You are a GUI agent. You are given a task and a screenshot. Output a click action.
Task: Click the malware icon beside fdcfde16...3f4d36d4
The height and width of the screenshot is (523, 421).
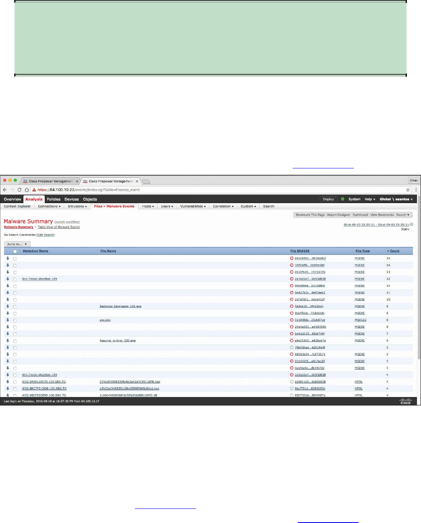pos(292,306)
